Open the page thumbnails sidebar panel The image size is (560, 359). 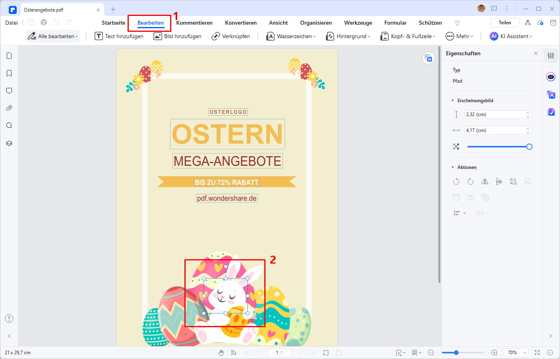9,56
